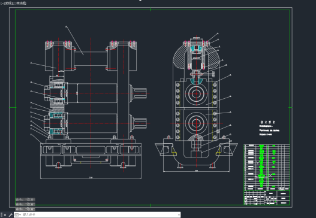The width and height of the screenshot is (316, 218).
Task: Select the lower roll center in side view
Action: click(x=196, y=123)
